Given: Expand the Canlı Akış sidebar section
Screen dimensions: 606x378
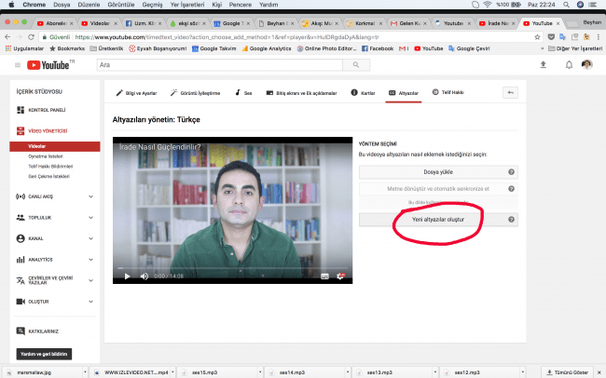Looking at the screenshot, I should coord(90,196).
